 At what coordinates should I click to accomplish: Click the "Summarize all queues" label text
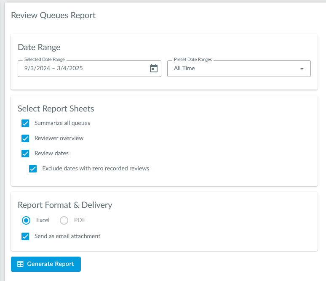point(62,123)
